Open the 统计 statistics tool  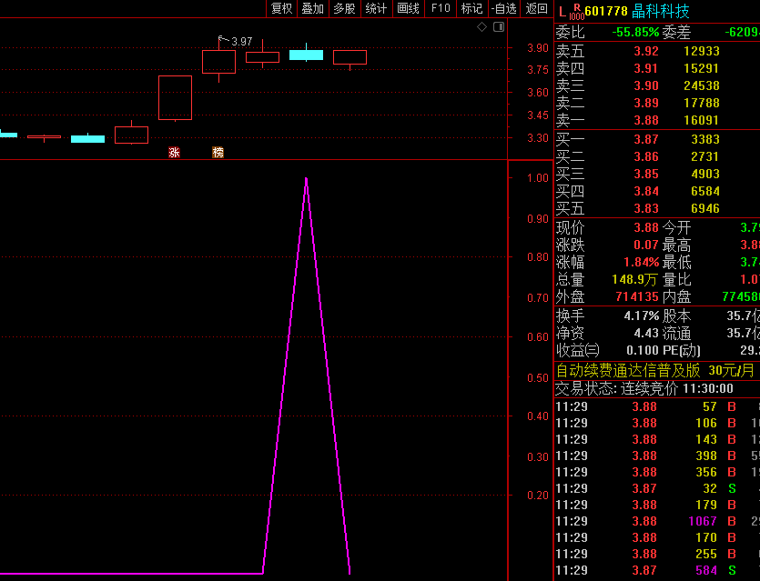tap(376, 8)
